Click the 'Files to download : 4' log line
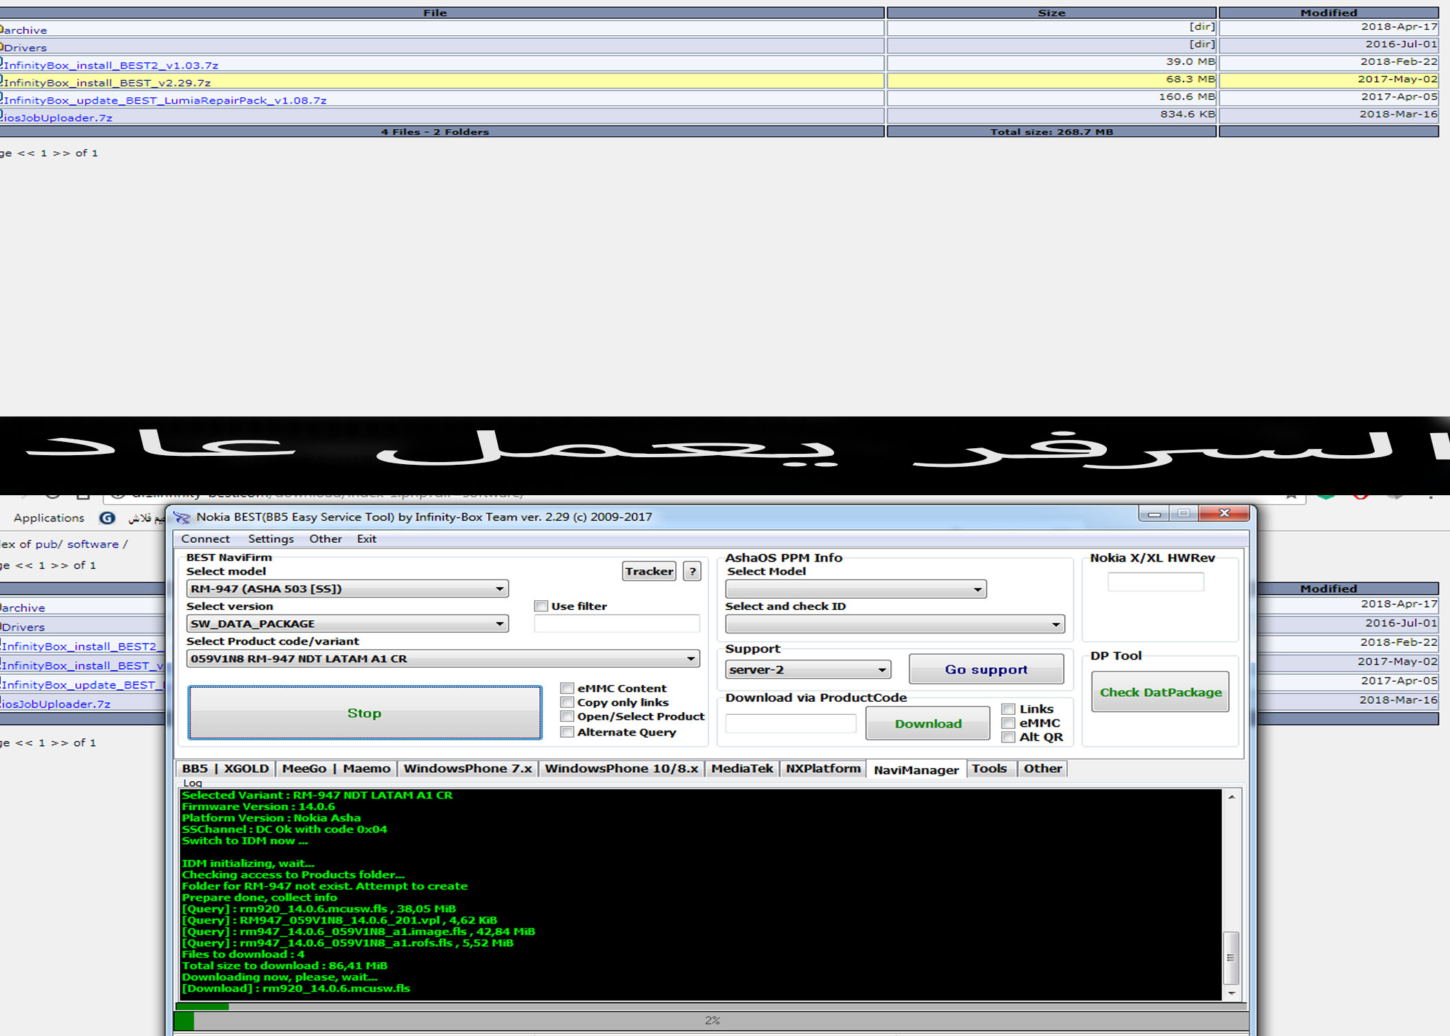1450x1036 pixels. 243,955
